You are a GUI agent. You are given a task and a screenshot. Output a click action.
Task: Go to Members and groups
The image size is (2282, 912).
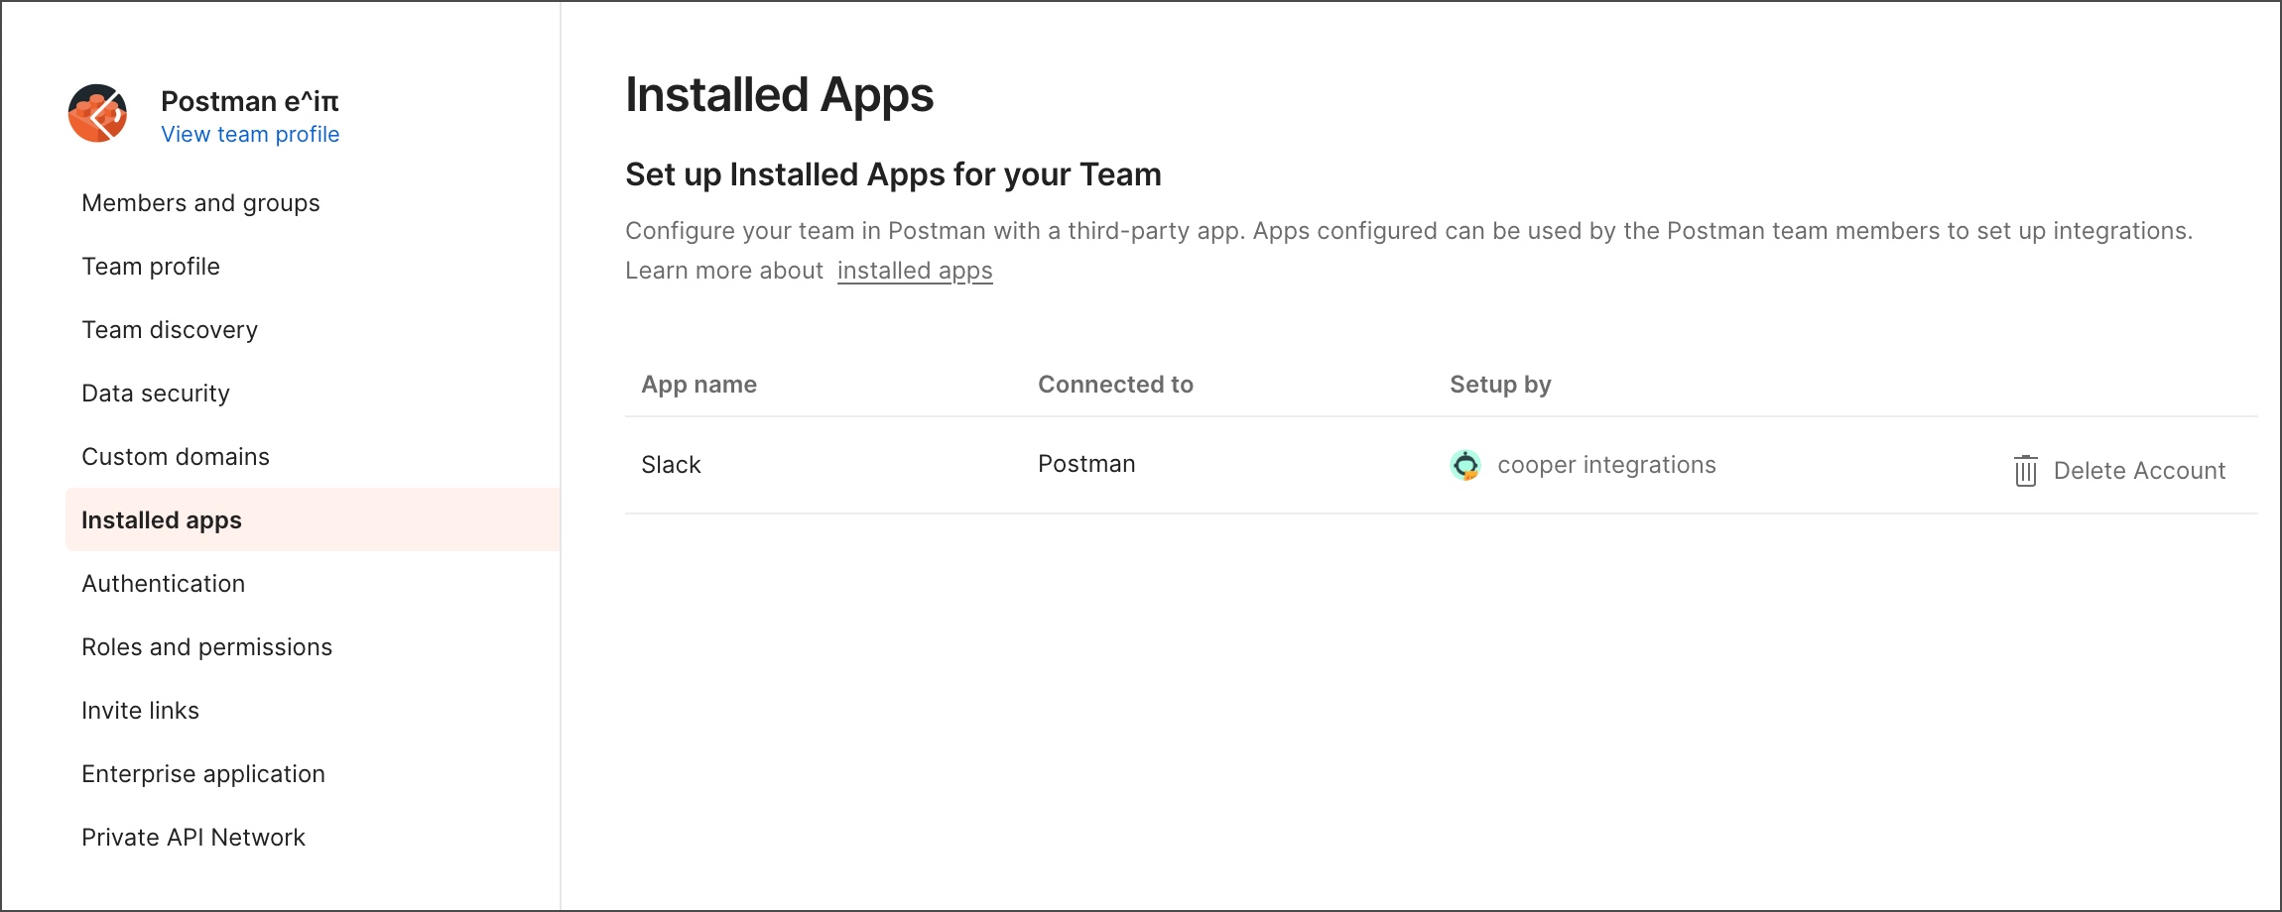coord(200,203)
